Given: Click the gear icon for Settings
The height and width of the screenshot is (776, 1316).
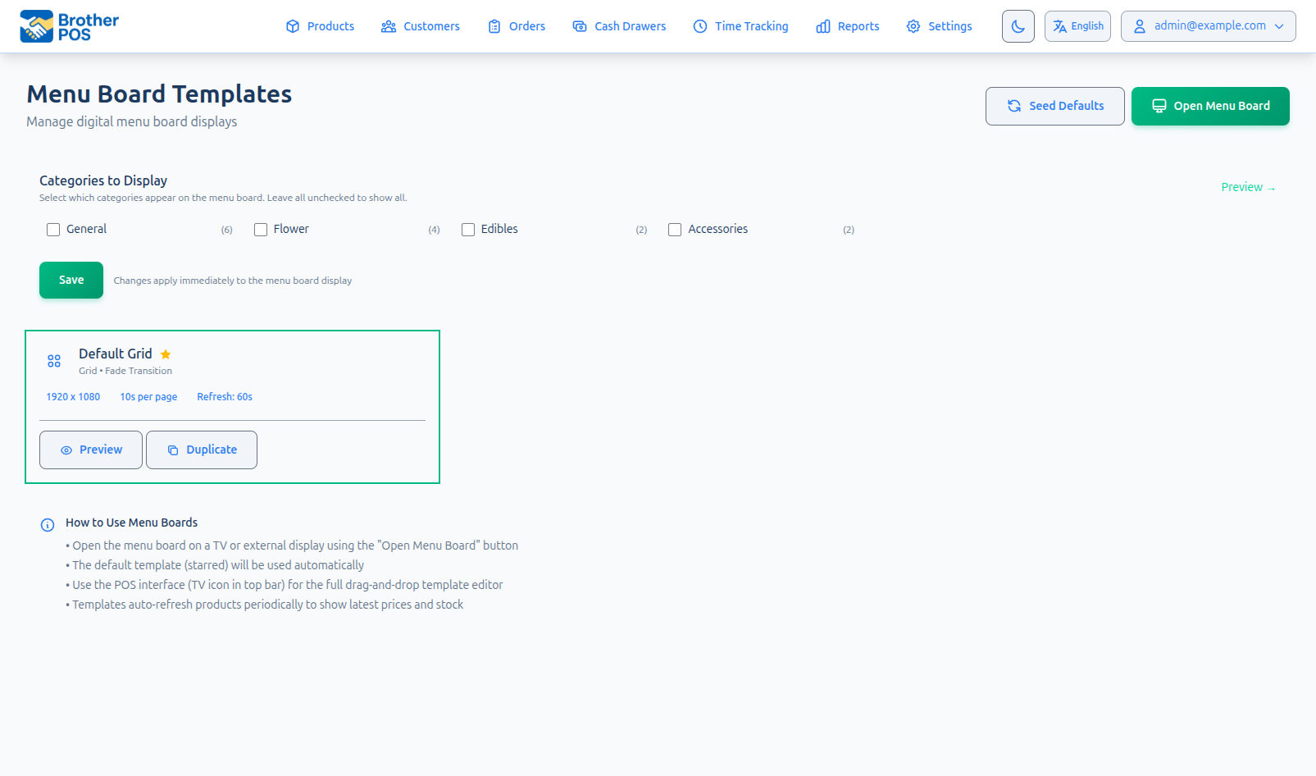Looking at the screenshot, I should point(913,26).
